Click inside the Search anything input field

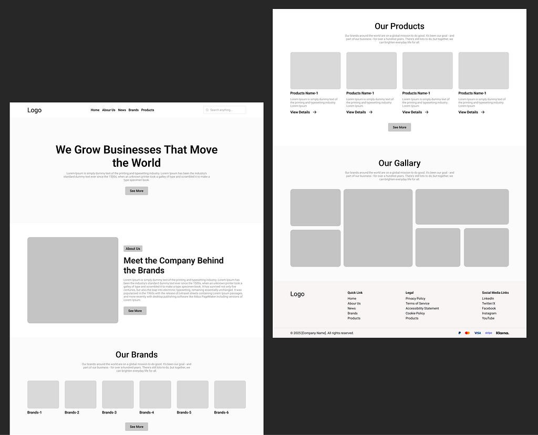tap(226, 110)
